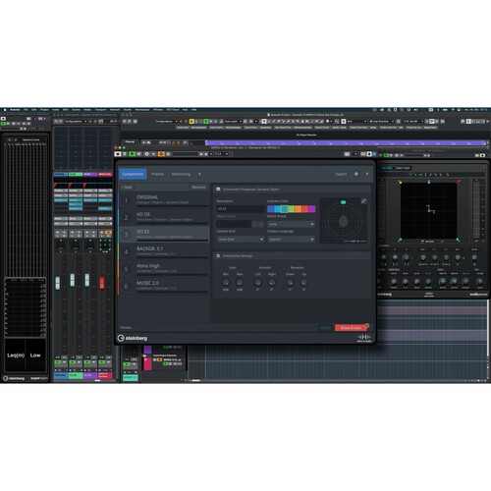The height and width of the screenshot is (491, 491).
Task: Click the plus icon beside Monitoring tab
Action: pos(199,174)
